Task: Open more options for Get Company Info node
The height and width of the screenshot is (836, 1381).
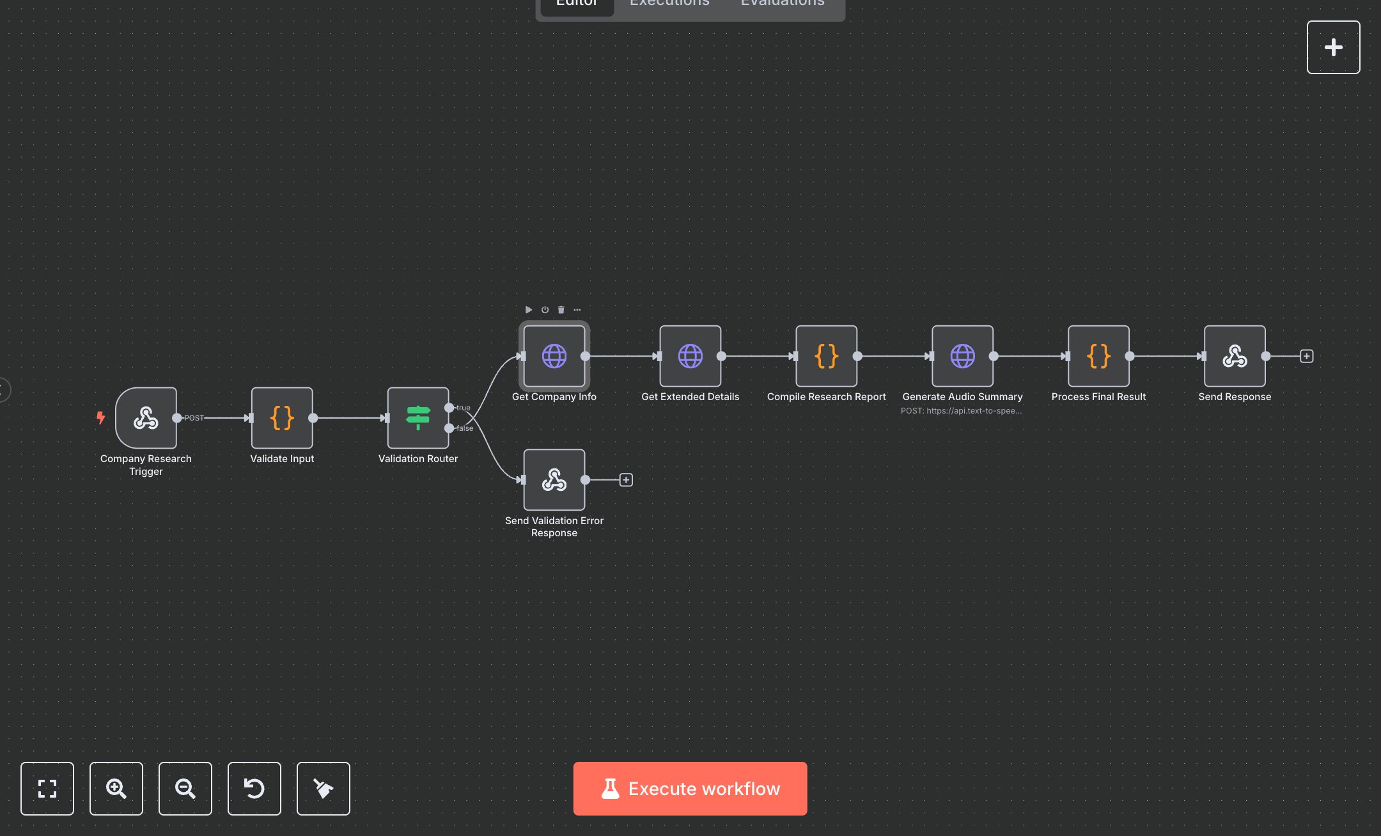Action: click(577, 309)
